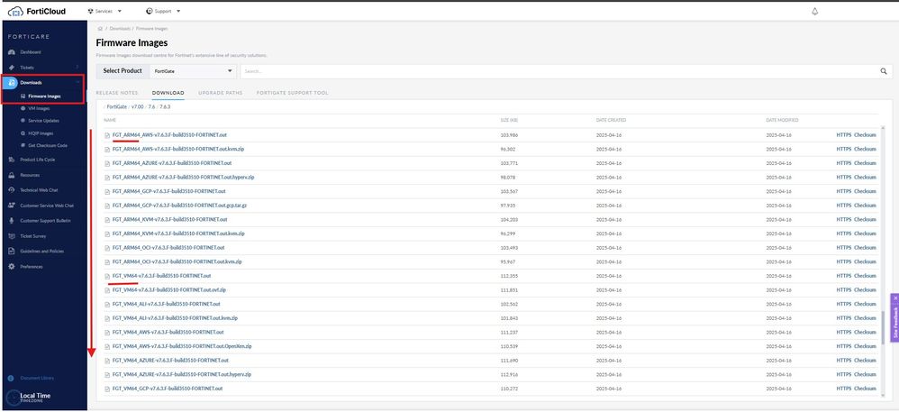Open the notification bell in the header

point(814,12)
